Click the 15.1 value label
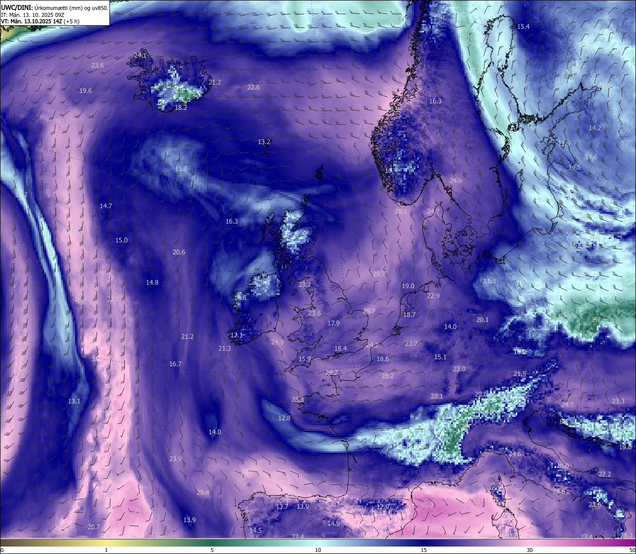This screenshot has width=636, height=554. point(440,357)
